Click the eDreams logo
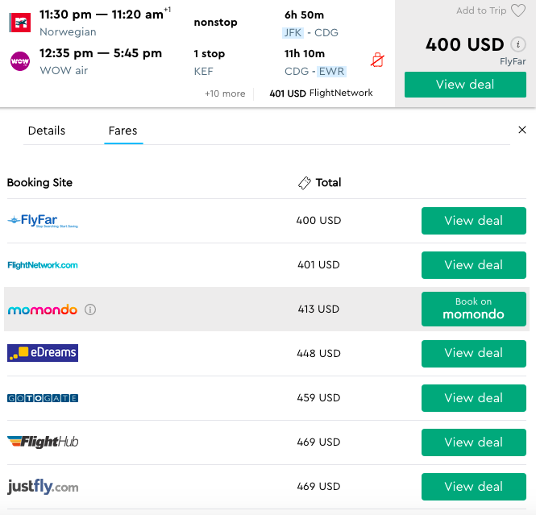The height and width of the screenshot is (515, 536). (x=43, y=353)
